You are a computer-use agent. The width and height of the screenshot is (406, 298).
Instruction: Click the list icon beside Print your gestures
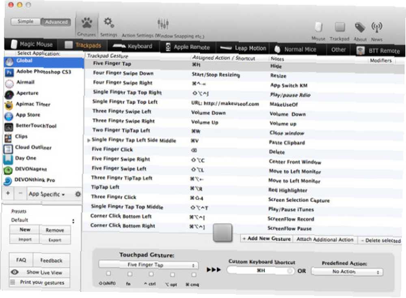(x=13, y=282)
